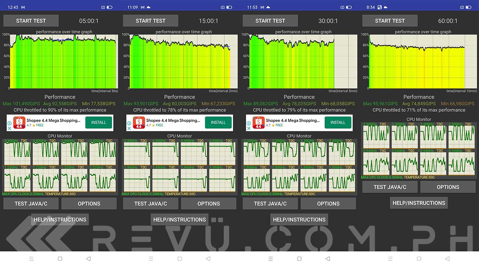Tap the 60:00:1 timer text
The width and height of the screenshot is (479, 266).
448,21
